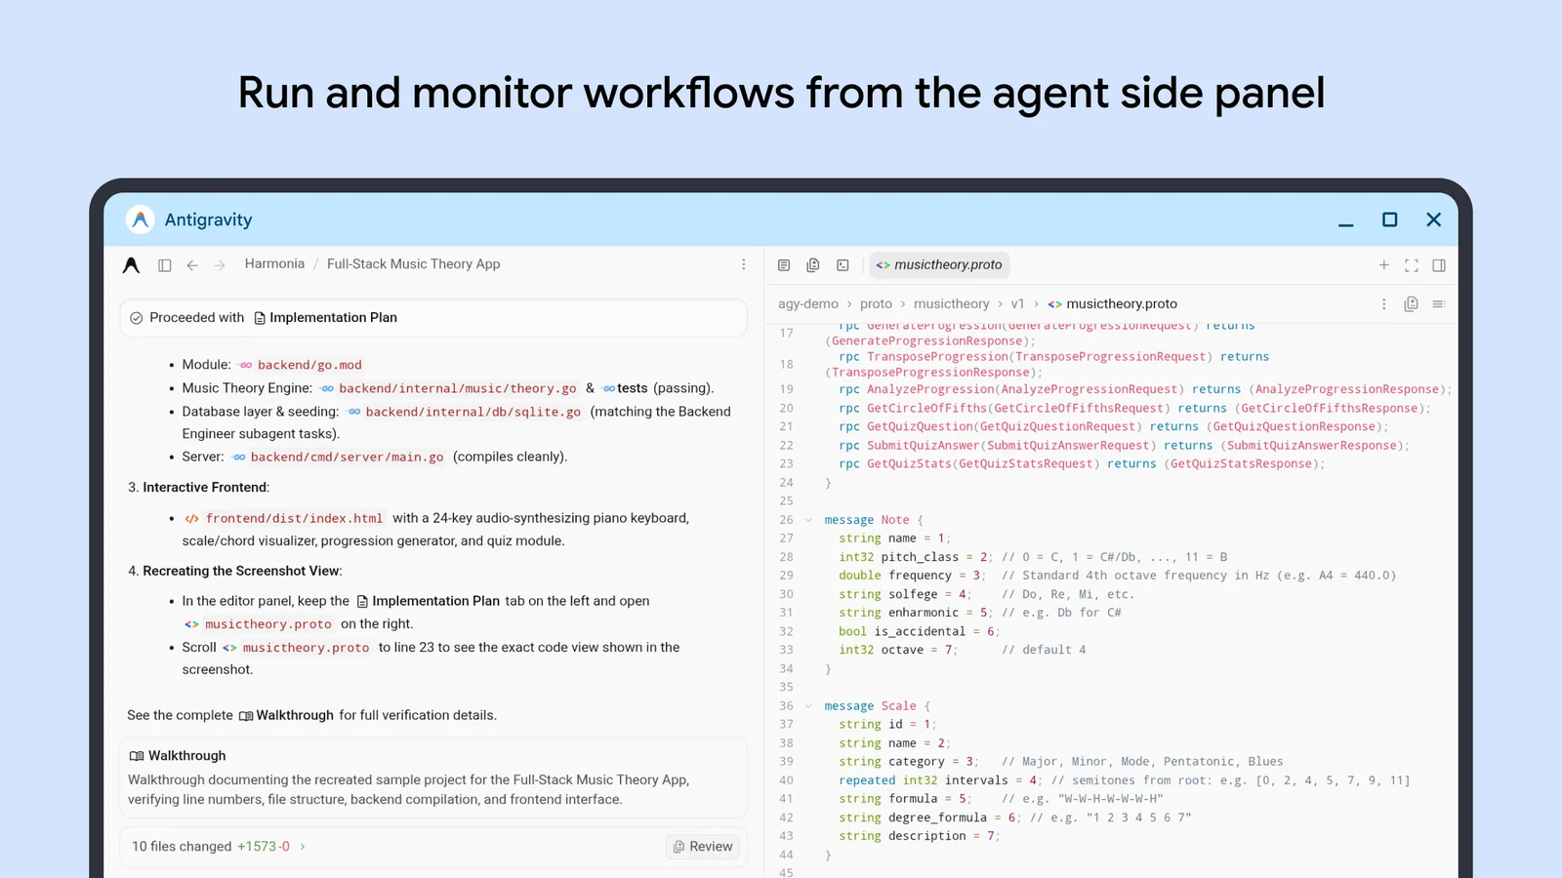Viewport: 1562px width, 878px height.
Task: Toggle the right side panel
Action: tap(1439, 265)
